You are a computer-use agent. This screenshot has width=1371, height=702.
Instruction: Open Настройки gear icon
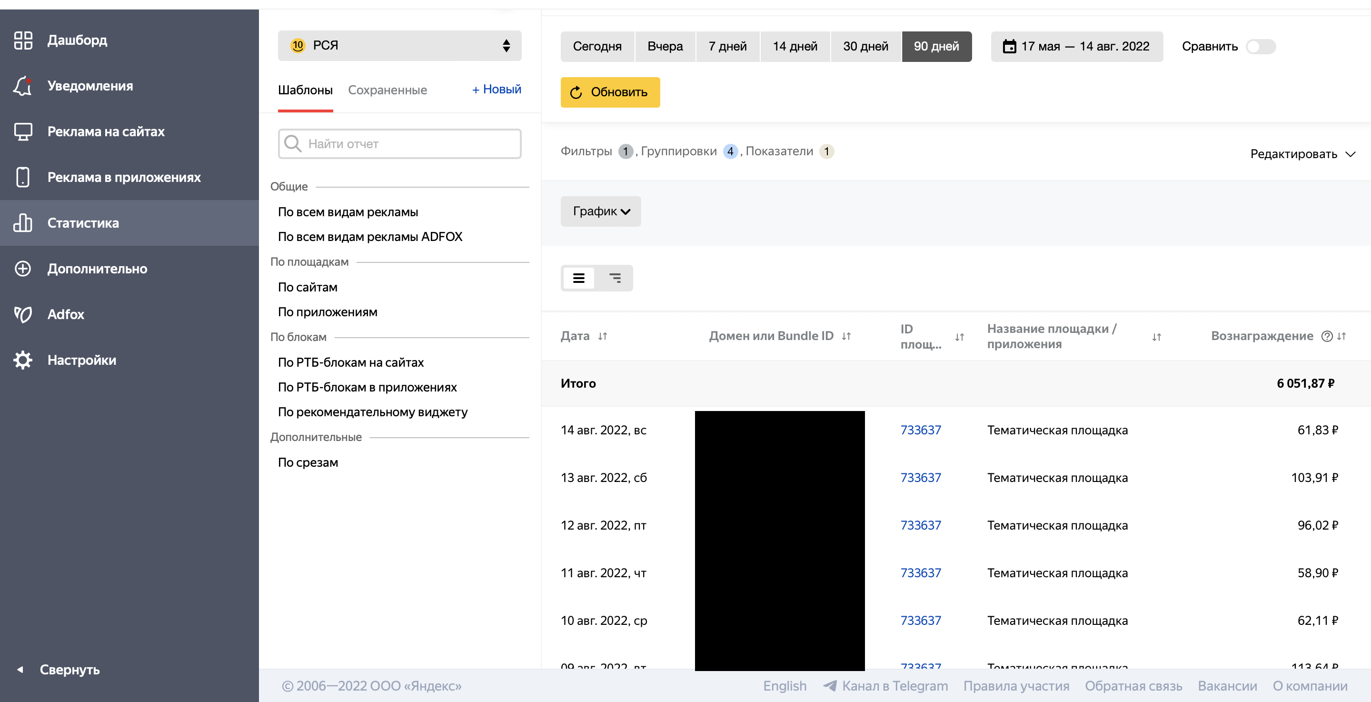point(23,360)
